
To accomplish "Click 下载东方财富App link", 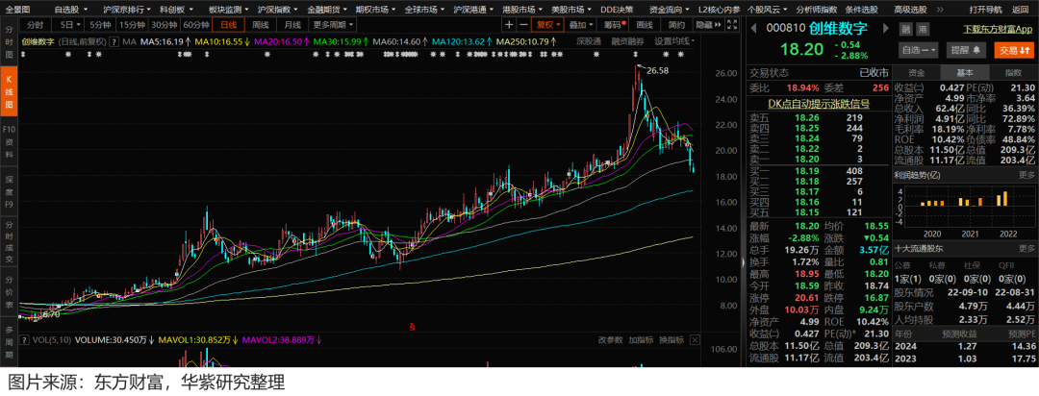I will coord(998,30).
